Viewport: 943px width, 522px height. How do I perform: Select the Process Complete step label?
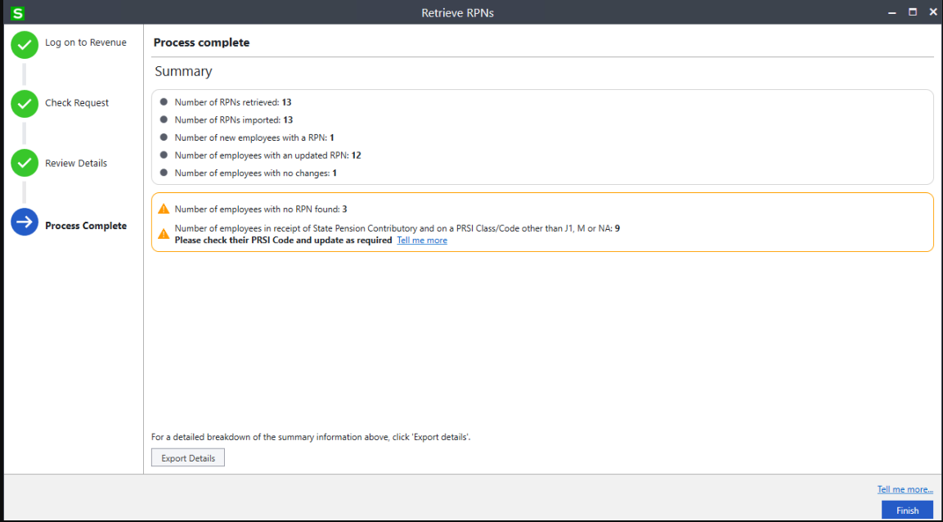tap(86, 226)
